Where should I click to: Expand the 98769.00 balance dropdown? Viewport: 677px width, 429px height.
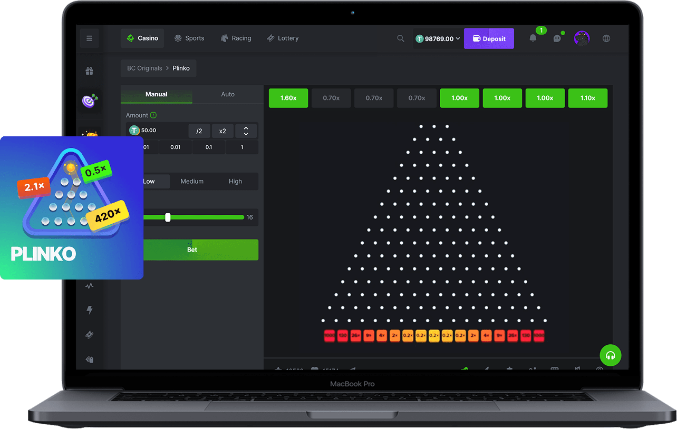(438, 38)
